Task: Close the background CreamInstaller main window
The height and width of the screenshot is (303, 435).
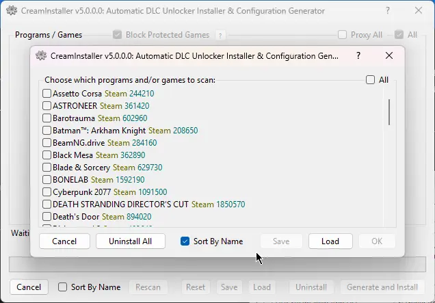Action: [419, 11]
